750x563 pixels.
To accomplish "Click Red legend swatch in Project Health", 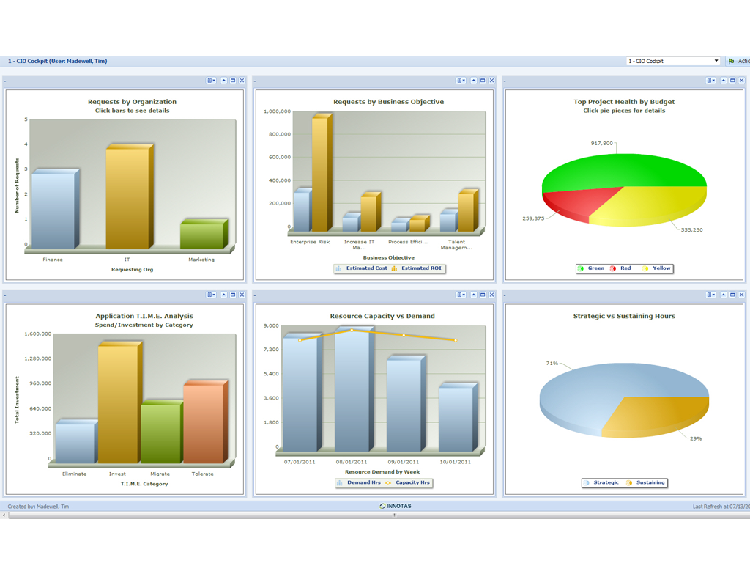I will point(613,268).
